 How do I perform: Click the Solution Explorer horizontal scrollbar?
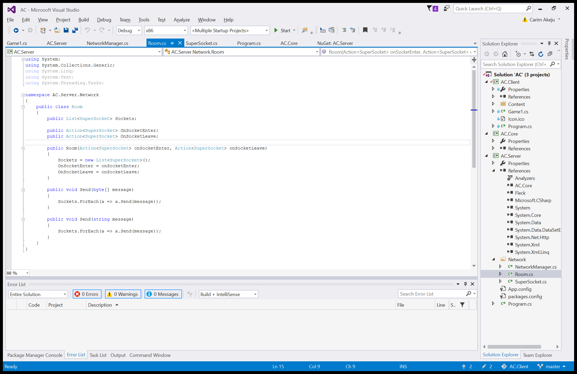514,347
